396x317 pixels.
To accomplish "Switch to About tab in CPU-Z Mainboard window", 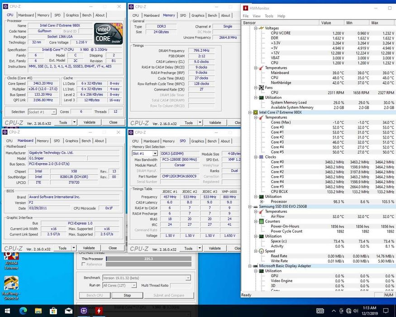I will coord(99,141).
